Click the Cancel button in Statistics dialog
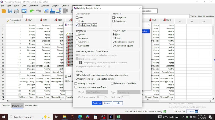Screen dimensions: 215x120 point(107,103)
